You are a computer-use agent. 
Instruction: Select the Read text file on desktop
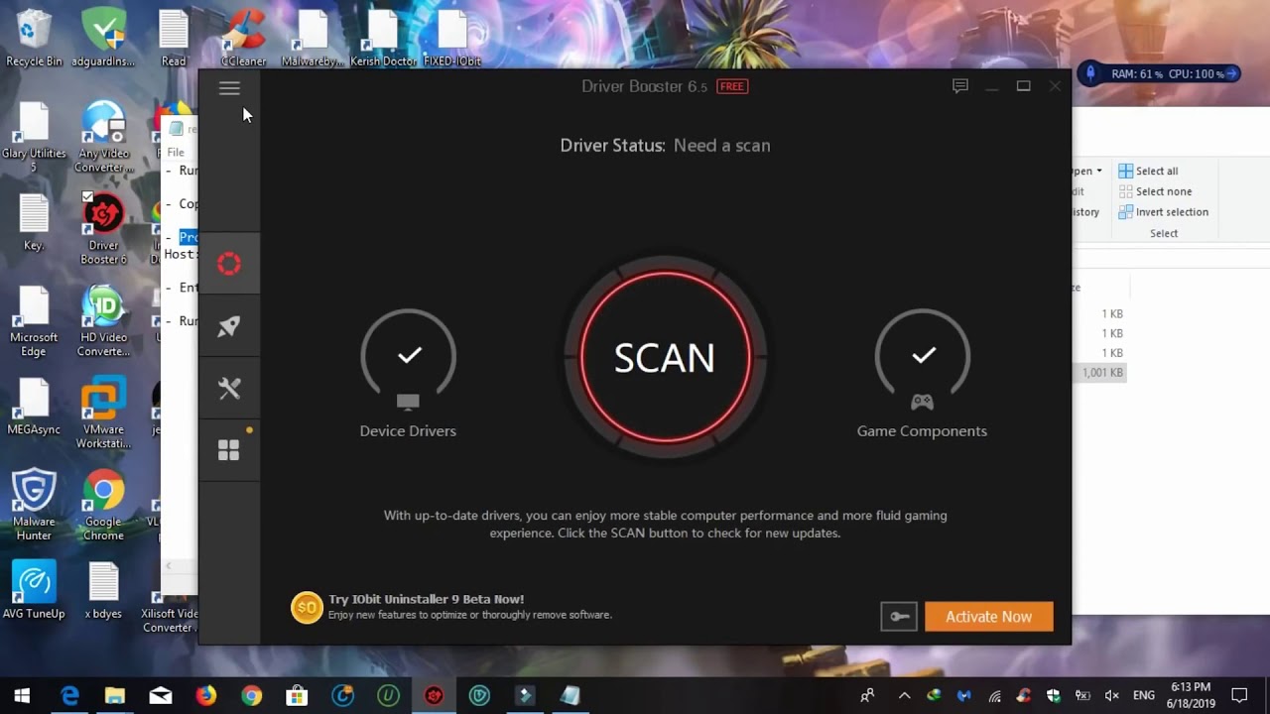point(174,38)
